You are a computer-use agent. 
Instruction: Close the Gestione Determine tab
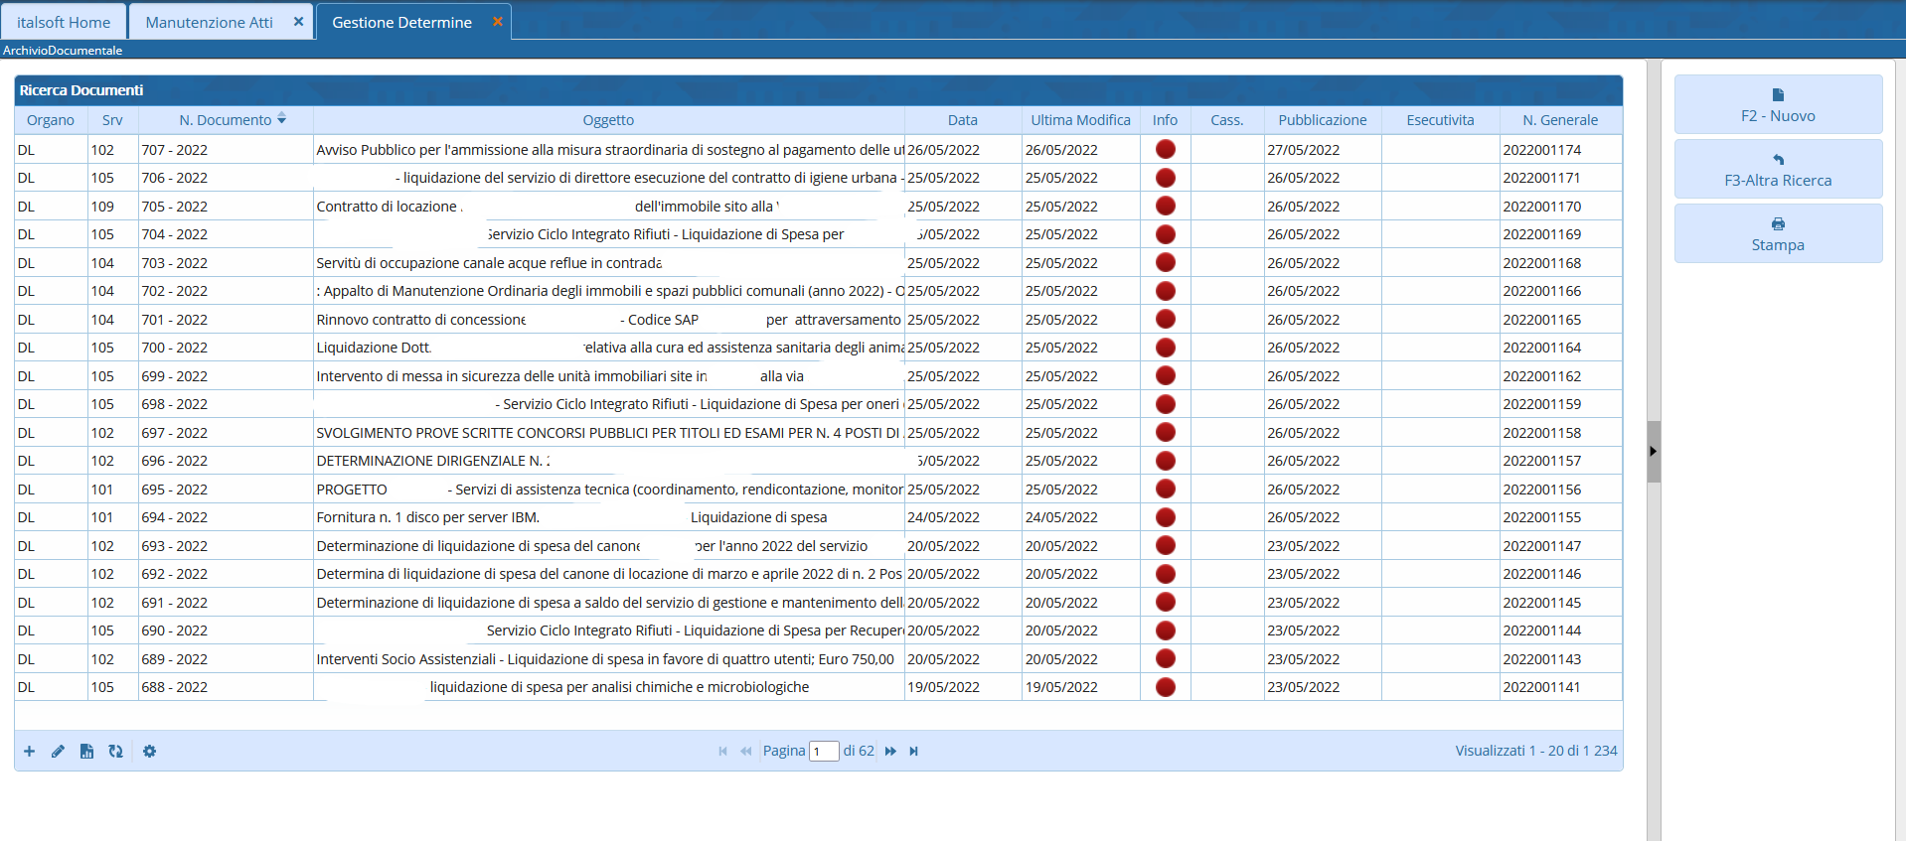(x=498, y=22)
